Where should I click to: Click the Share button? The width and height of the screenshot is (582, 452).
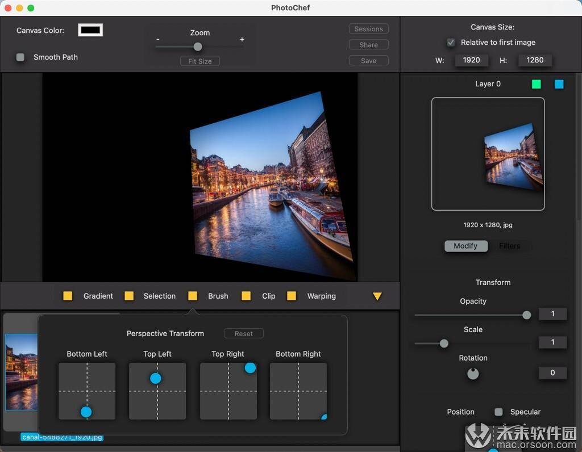[368, 45]
